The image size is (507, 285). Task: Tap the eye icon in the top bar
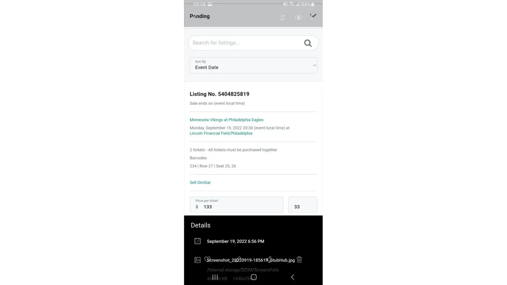[299, 18]
